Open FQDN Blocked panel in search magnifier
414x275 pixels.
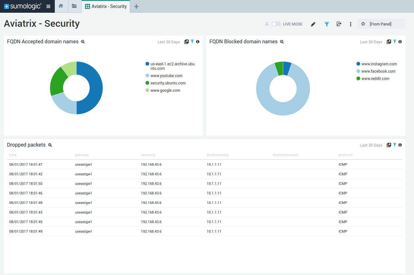tap(282, 42)
